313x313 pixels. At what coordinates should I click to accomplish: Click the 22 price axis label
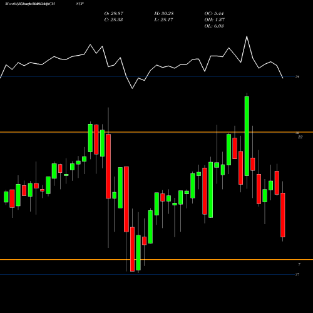(300, 137)
